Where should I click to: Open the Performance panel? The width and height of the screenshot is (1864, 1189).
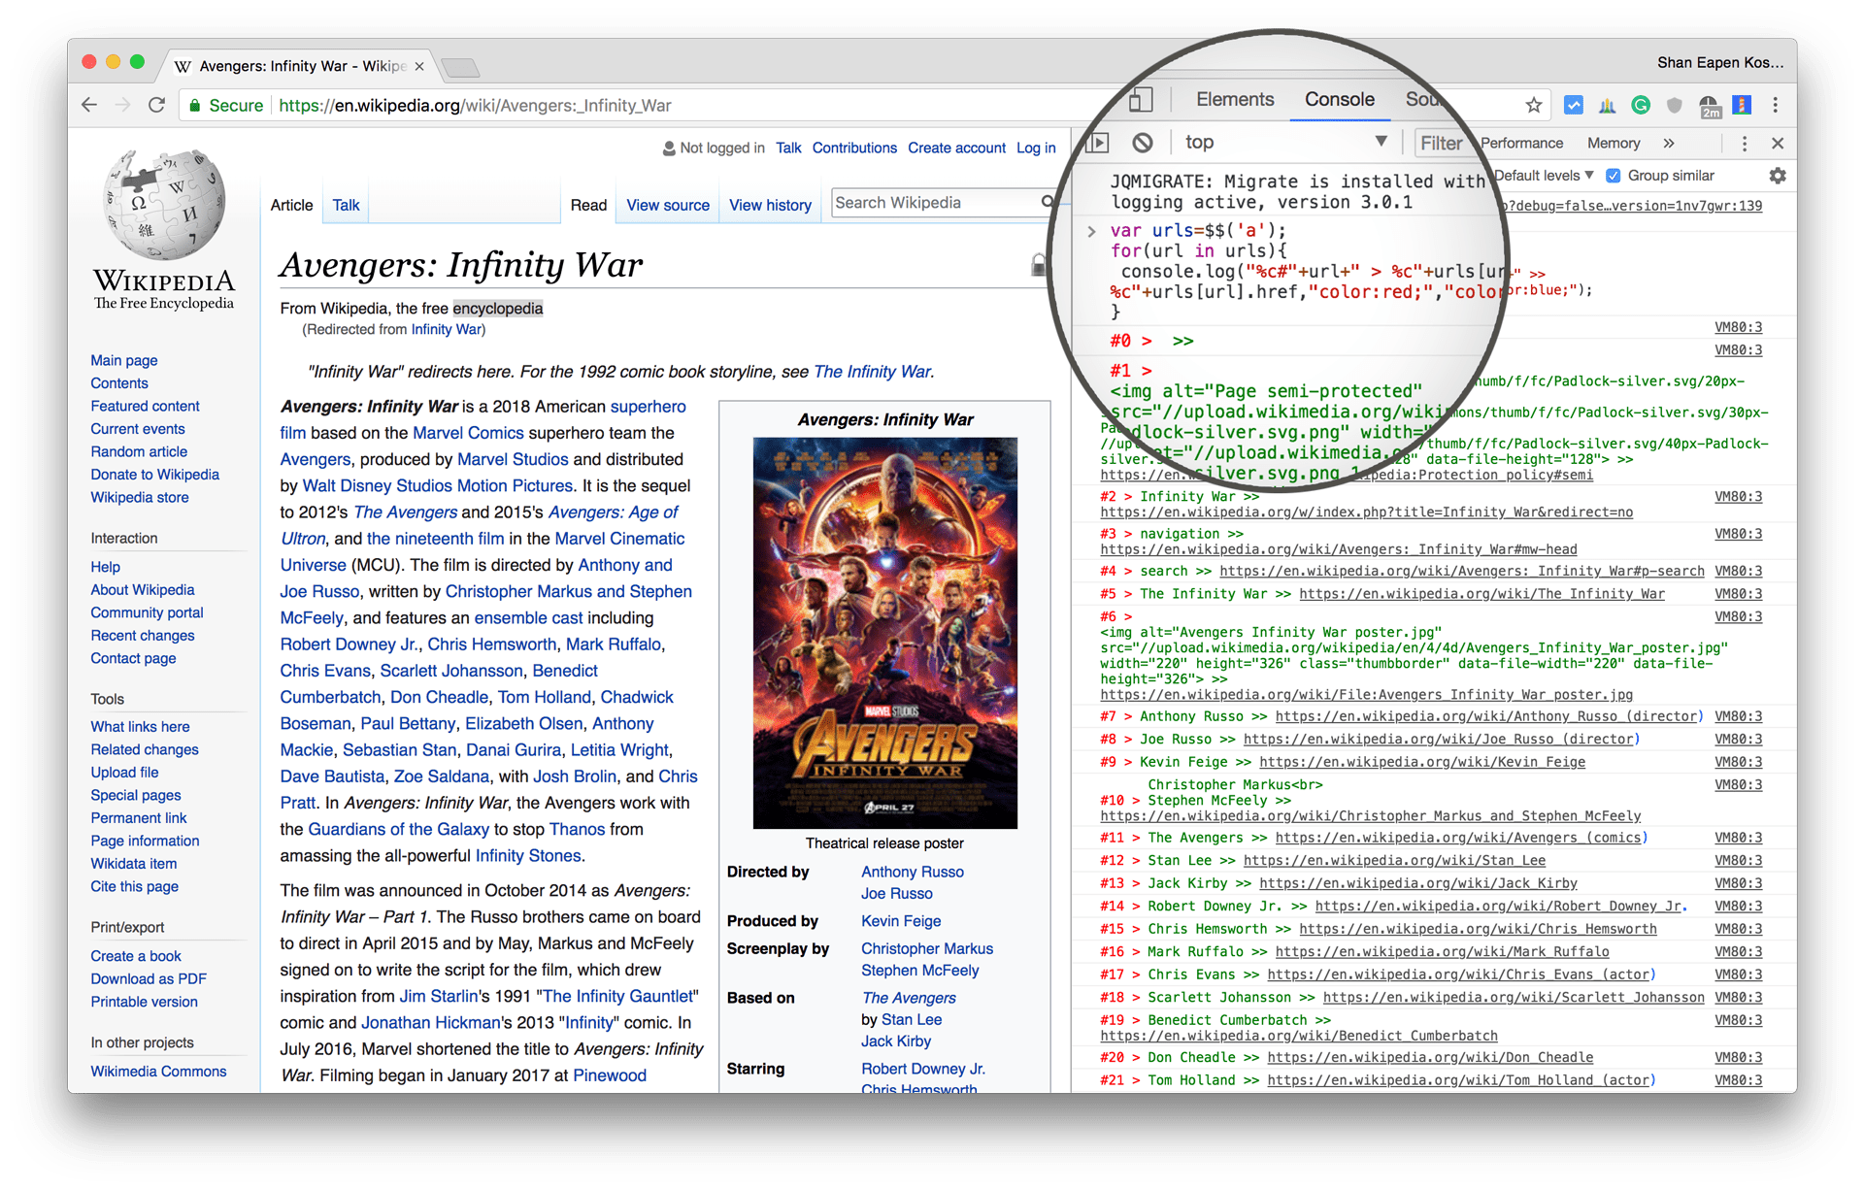pyautogui.click(x=1522, y=143)
